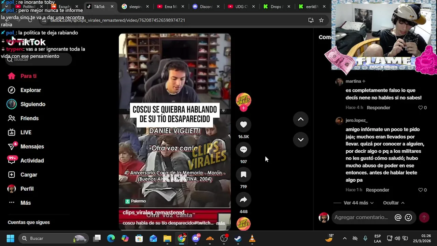
Task: Open volume control in system tray
Action: tap(397, 238)
